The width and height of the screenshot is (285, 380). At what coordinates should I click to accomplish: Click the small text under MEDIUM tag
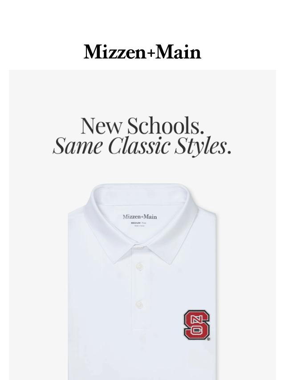[x=140, y=226]
